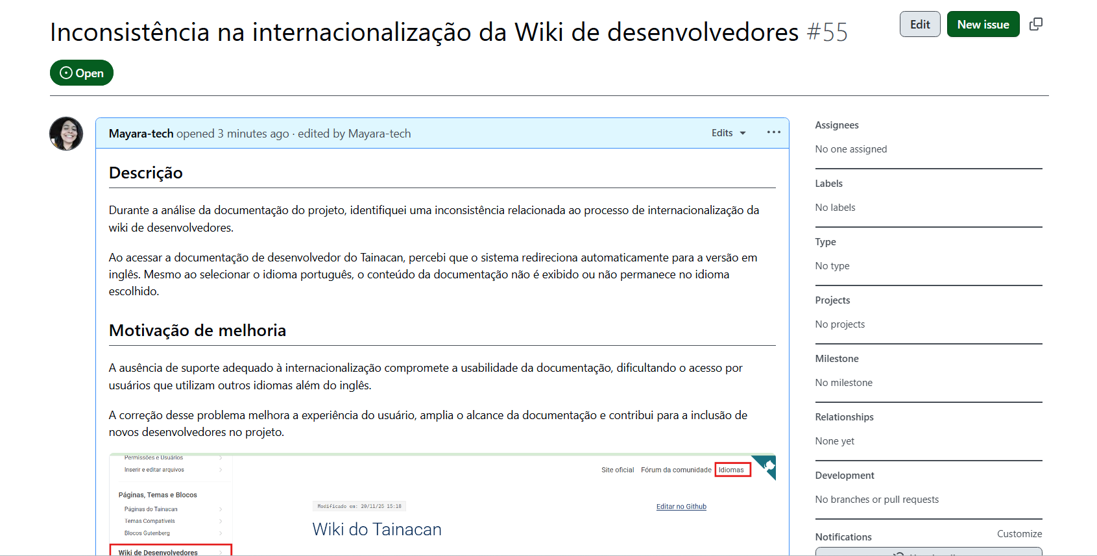Open the three-dot comment options menu
Viewport: 1097px width, 556px height.
(773, 132)
